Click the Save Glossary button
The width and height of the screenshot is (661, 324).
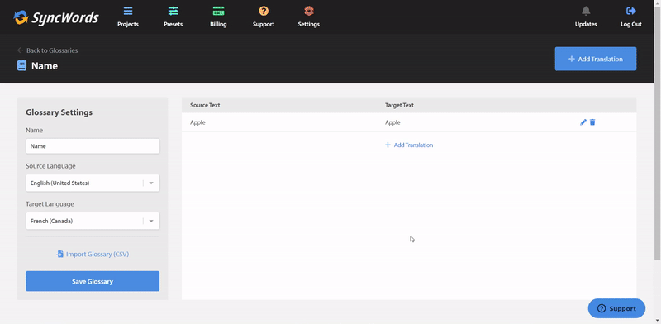[x=93, y=281]
